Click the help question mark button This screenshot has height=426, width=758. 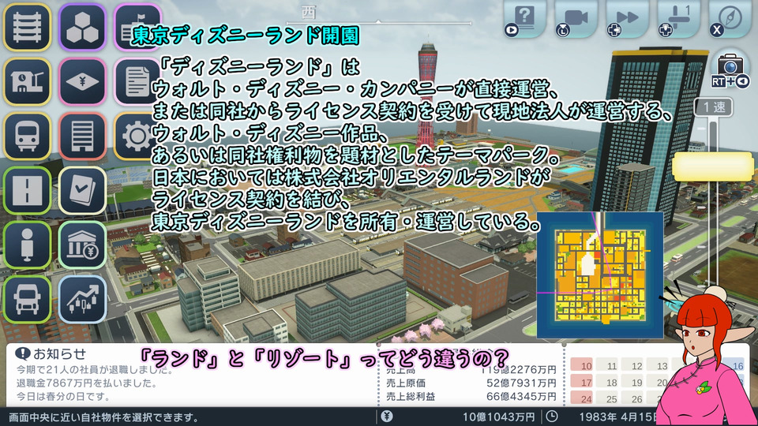coord(526,18)
